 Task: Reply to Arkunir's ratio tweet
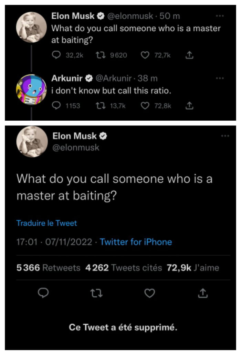click(57, 106)
